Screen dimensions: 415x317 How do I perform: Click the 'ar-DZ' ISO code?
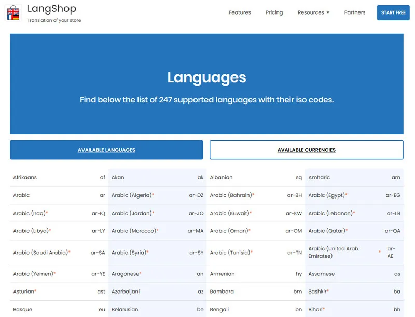pos(196,195)
